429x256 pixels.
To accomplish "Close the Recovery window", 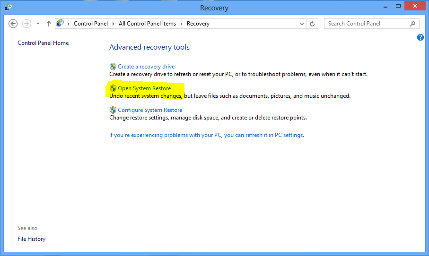I will [415, 6].
